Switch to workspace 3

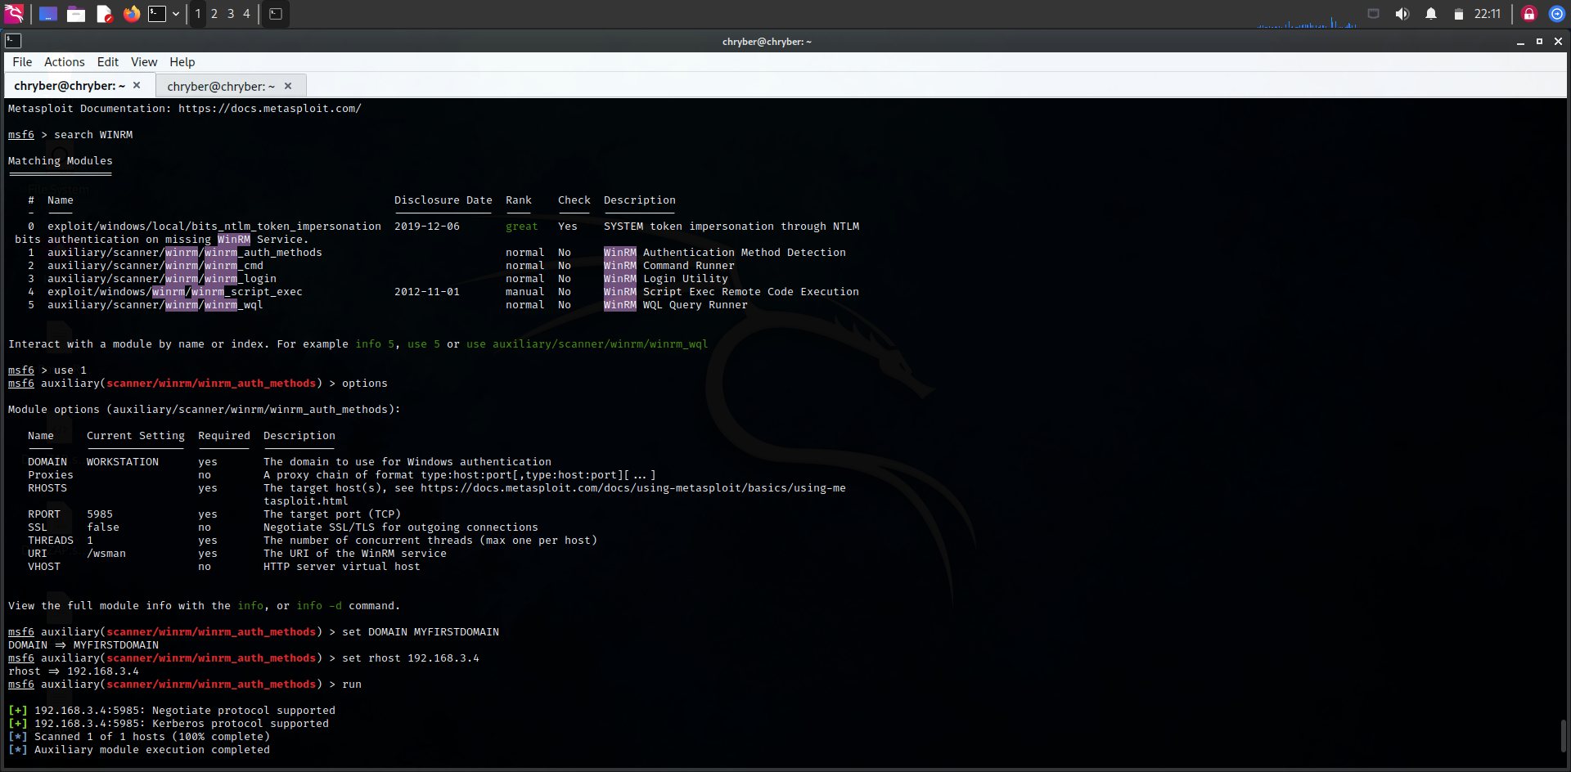click(x=230, y=14)
